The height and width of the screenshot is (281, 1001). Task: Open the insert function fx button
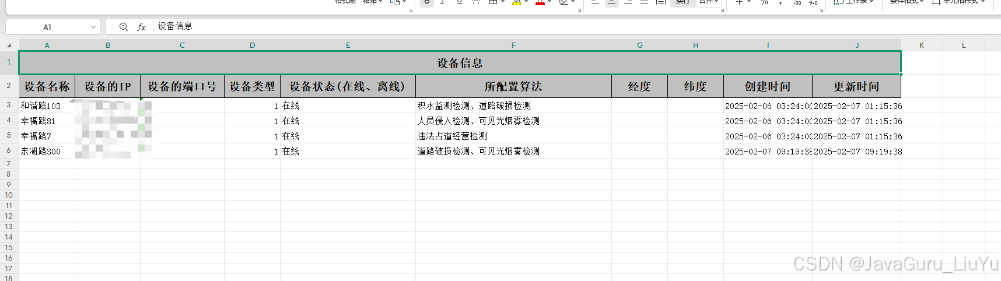click(x=141, y=27)
